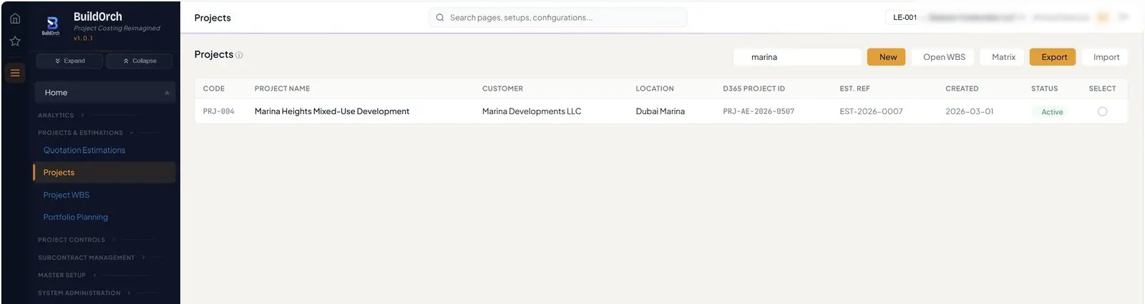The width and height of the screenshot is (1145, 304).
Task: Select the radio button for PRJ-004 row
Action: (1102, 111)
